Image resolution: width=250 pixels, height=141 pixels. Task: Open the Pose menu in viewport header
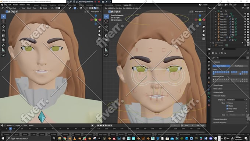click(35, 8)
